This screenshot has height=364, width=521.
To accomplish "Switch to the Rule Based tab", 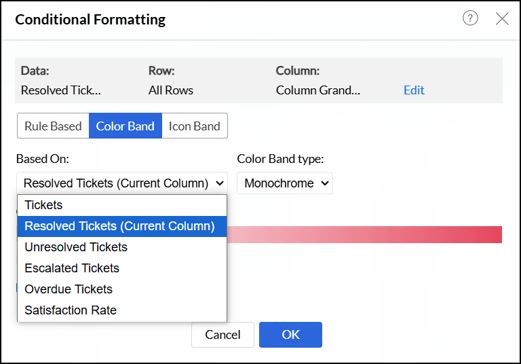I will coord(53,126).
